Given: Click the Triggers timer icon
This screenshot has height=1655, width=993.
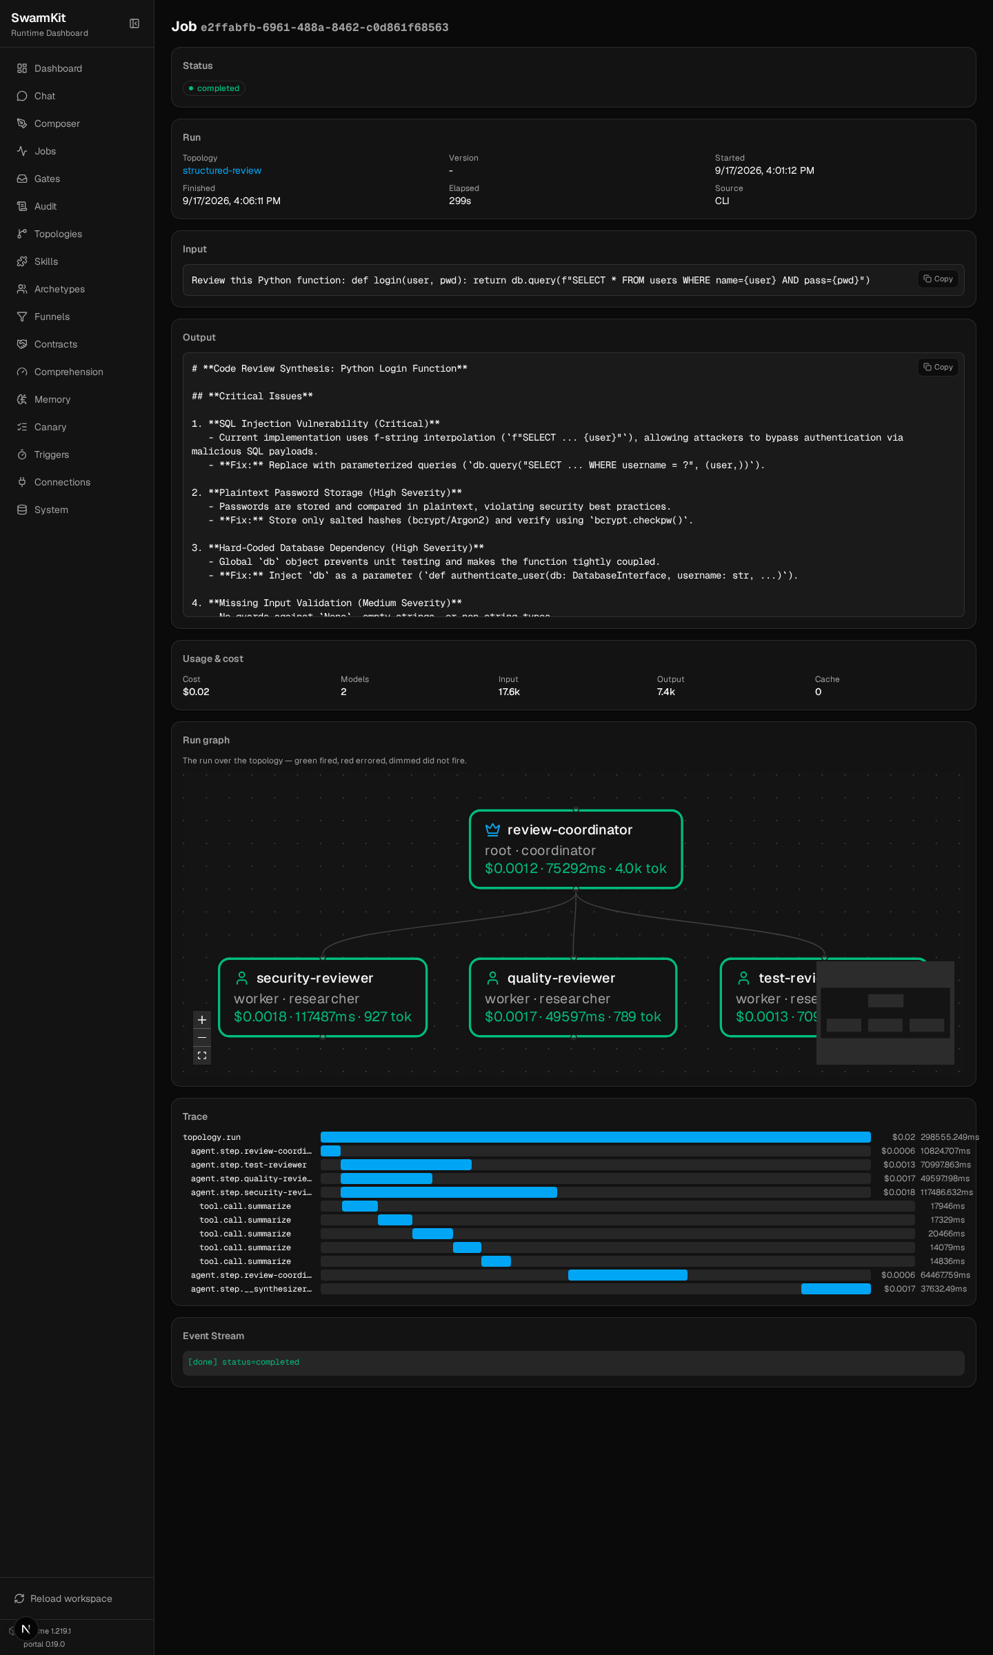Looking at the screenshot, I should click(22, 454).
